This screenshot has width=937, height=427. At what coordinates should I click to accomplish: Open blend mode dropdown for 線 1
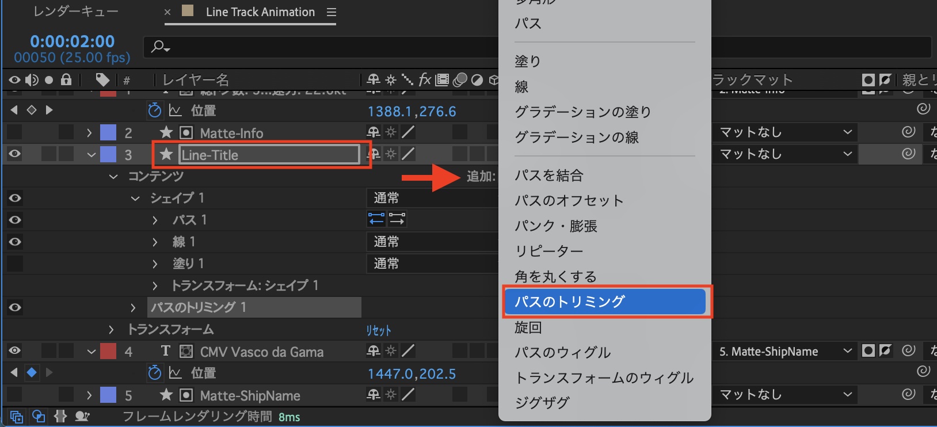tap(433, 242)
